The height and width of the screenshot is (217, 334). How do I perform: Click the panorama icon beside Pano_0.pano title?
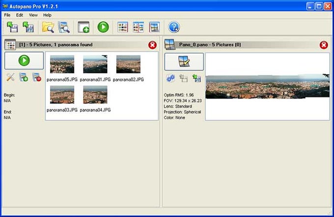(170, 45)
